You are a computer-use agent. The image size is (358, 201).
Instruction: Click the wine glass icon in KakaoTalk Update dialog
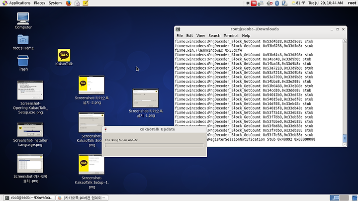(x=105, y=129)
